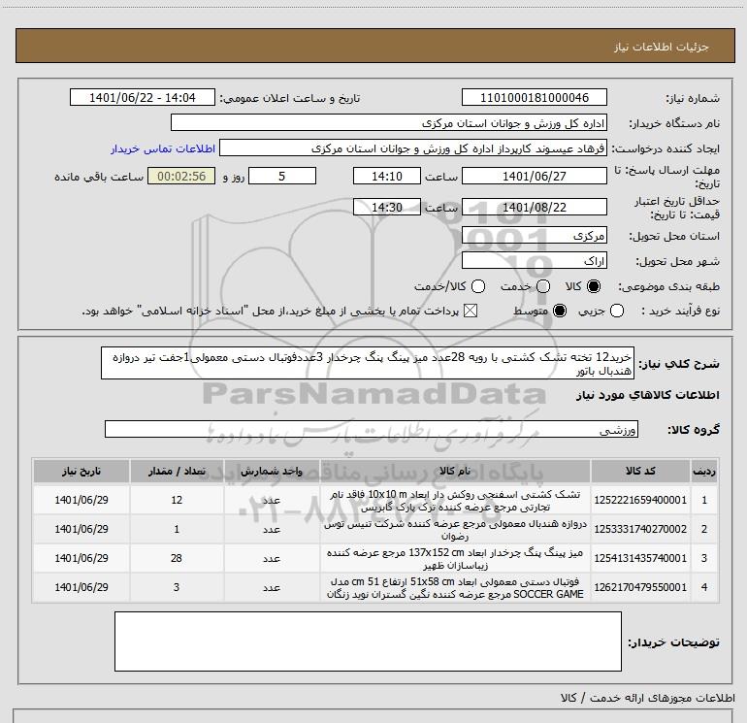This screenshot has height=723, width=747.
Task: Click the تعداد / مقدار column header
Action: [177, 472]
